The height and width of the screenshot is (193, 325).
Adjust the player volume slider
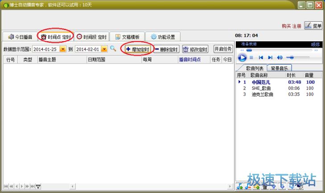pos(298,57)
